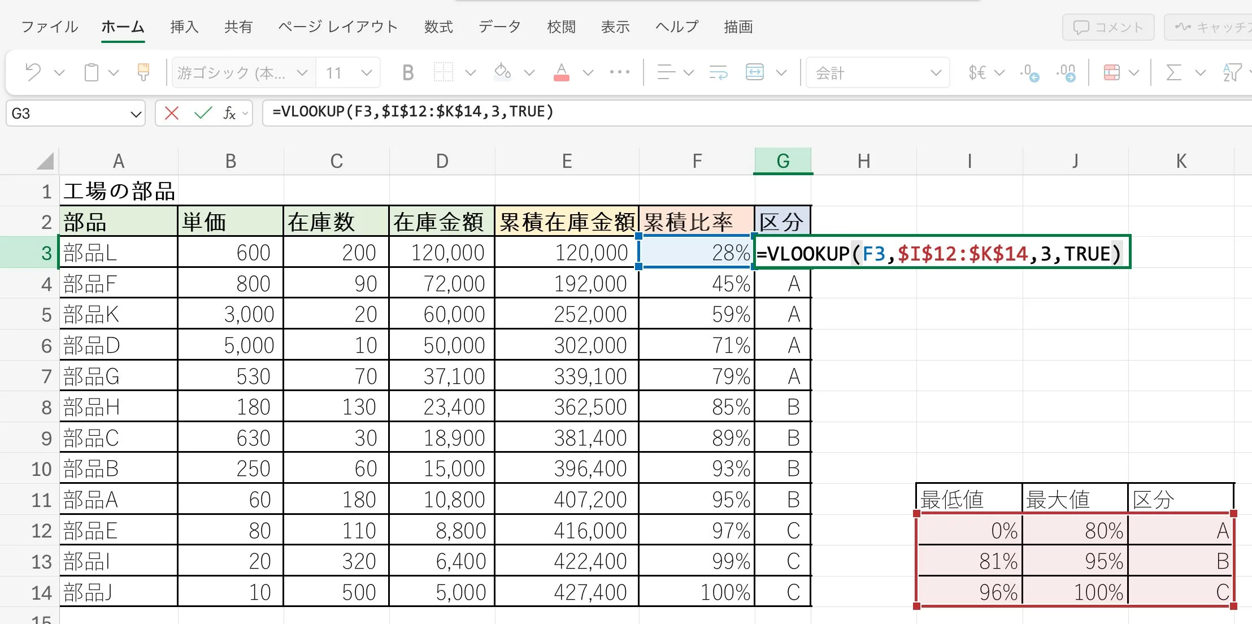1252x624 pixels.
Task: Click the Name Box showing G3
Action: pos(68,114)
